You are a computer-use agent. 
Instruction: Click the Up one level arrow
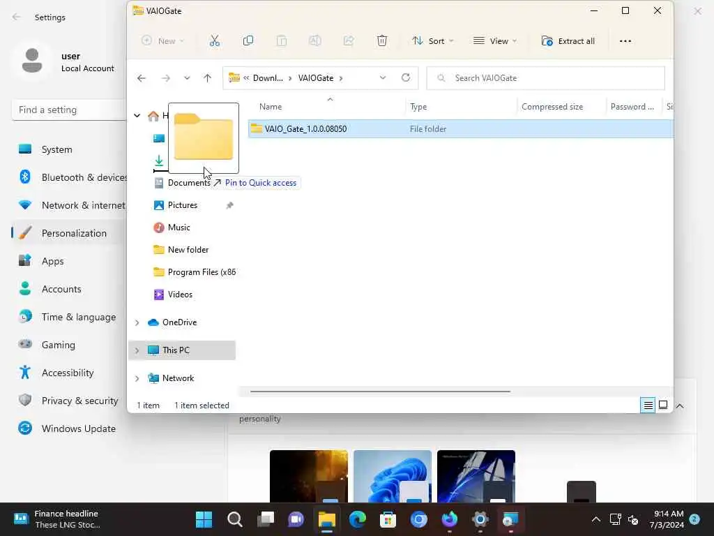pos(207,78)
